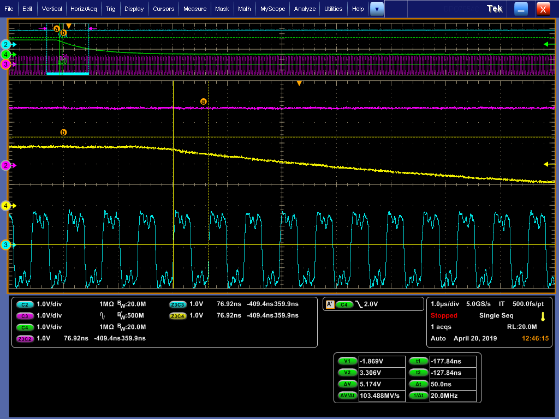Select the cyan C2 channel badge
This screenshot has width=559, height=419.
pos(25,304)
